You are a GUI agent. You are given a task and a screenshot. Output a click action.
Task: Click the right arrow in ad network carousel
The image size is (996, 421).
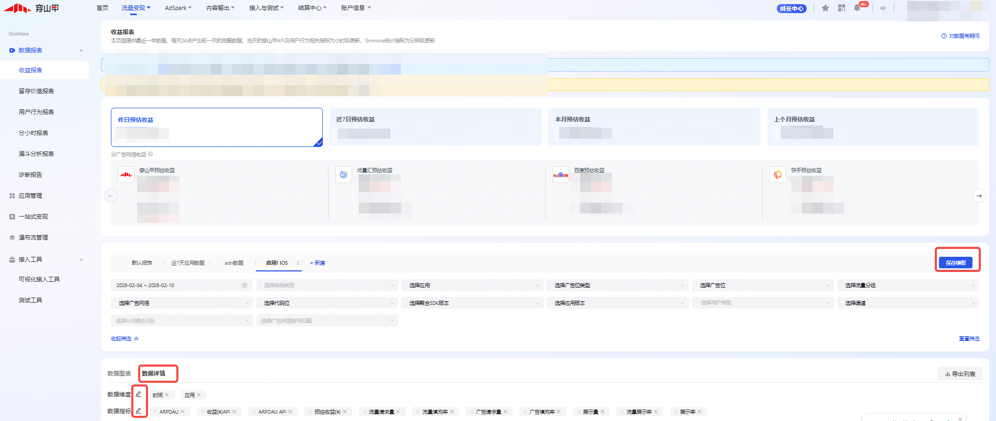point(979,196)
